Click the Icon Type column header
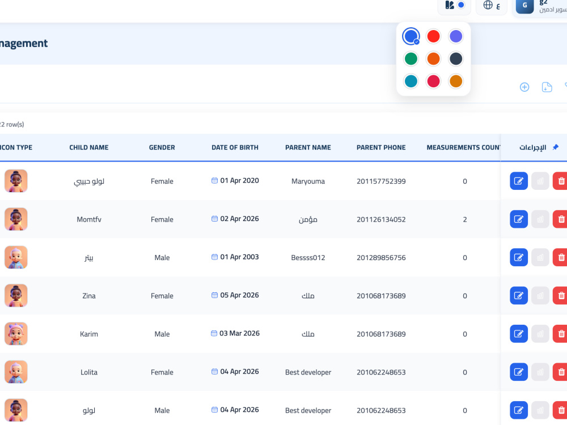 click(16, 147)
